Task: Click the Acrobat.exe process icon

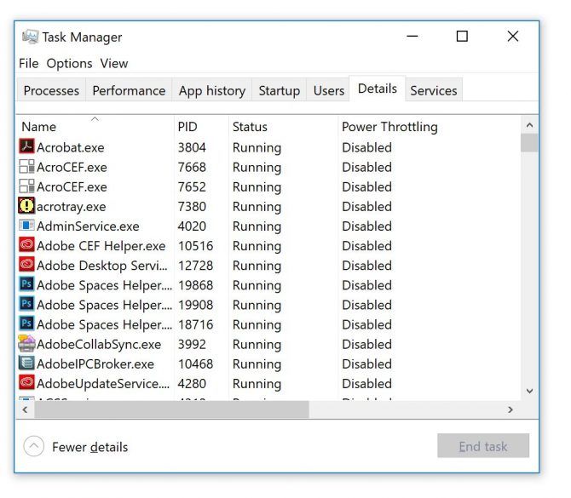Action: (26, 147)
